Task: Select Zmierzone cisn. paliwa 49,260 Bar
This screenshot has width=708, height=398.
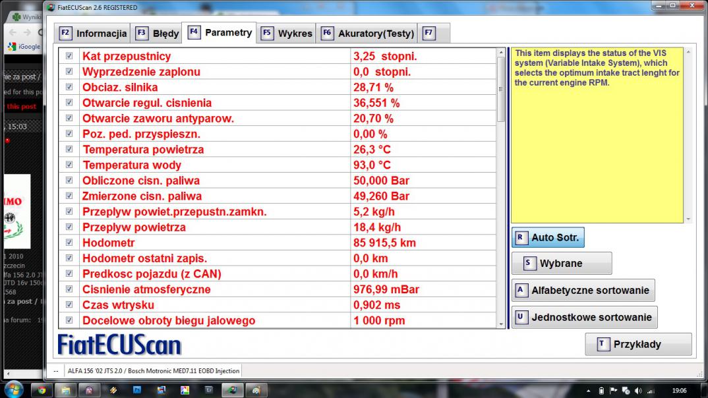Action: point(381,196)
